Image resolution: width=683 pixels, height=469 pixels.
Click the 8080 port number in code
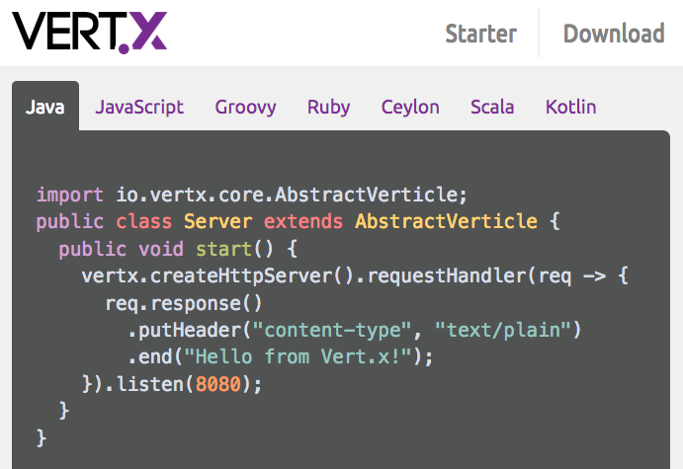[x=218, y=383]
